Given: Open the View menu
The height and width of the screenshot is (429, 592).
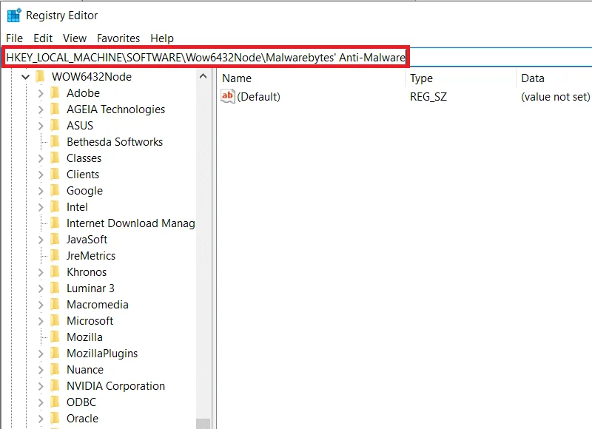Looking at the screenshot, I should pyautogui.click(x=75, y=38).
